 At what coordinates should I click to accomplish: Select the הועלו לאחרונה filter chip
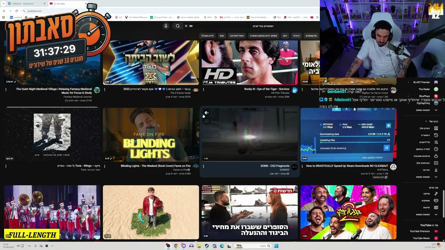(237, 36)
